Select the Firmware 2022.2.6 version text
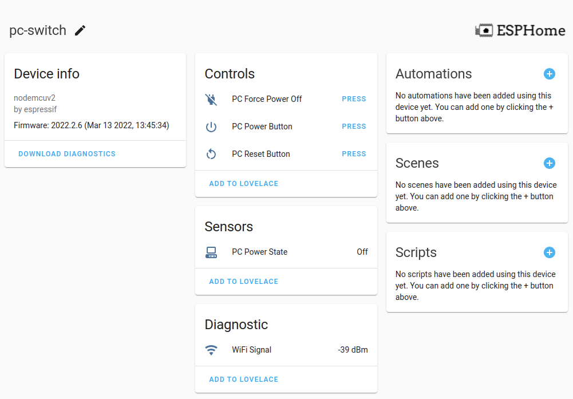This screenshot has width=573, height=399. (92, 125)
